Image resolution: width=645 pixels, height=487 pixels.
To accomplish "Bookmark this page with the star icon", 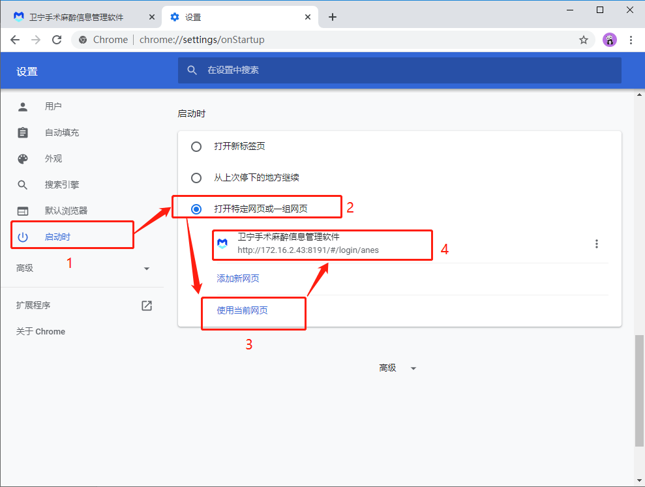I will tap(583, 40).
